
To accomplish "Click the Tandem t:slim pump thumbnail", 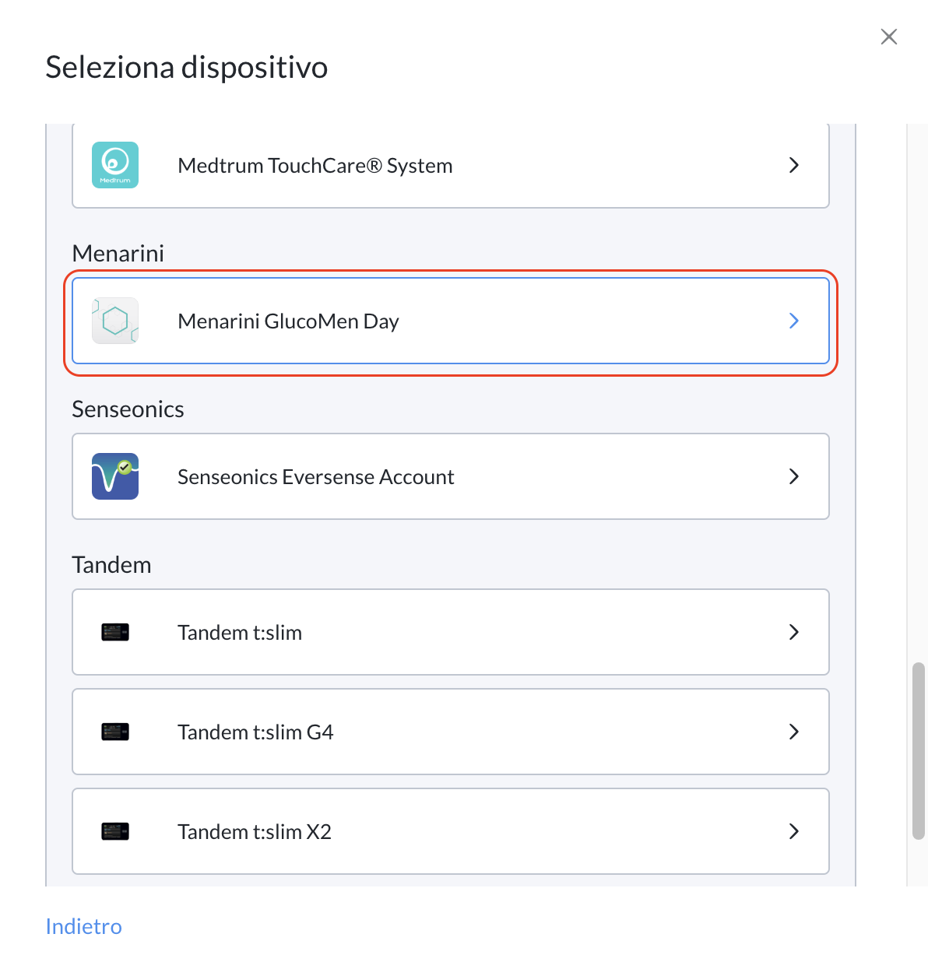I will (115, 632).
